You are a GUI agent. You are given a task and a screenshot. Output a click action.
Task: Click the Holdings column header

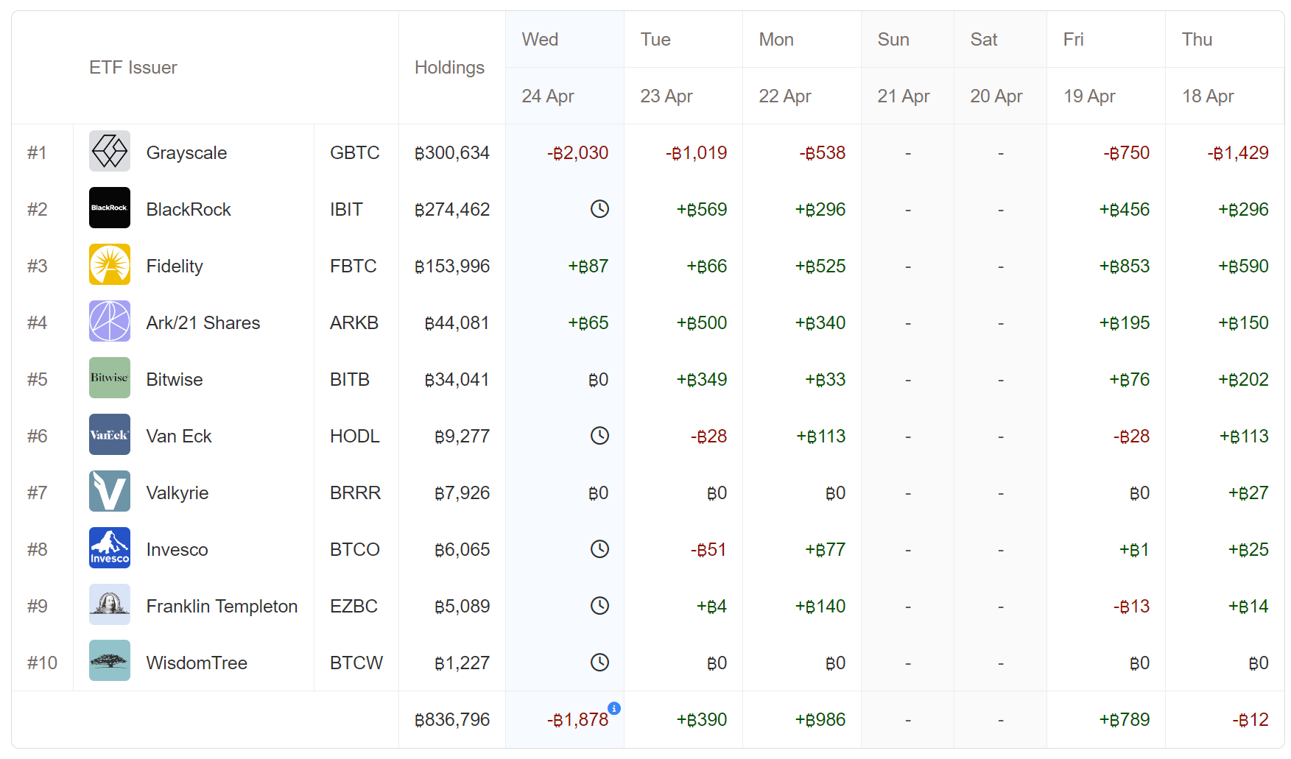pos(449,68)
